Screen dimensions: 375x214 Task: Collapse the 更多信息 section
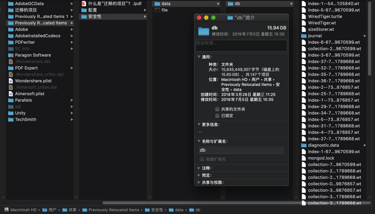pyautogui.click(x=199, y=125)
